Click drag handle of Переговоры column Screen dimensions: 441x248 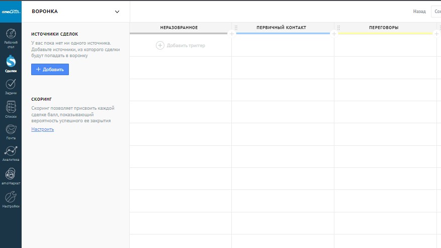338,28
